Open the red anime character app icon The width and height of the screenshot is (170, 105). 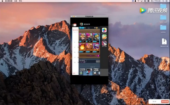104,43
